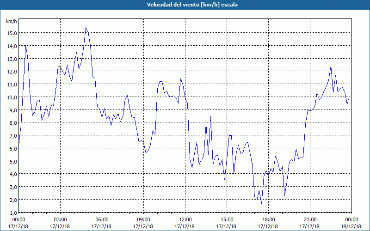Pick the '18:00' tick on the time axis
This screenshot has width=370, height=231.
pos(269,220)
